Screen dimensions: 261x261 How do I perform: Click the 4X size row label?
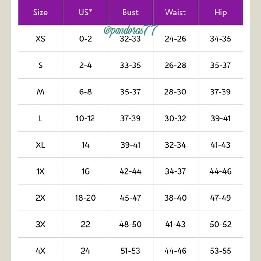click(x=40, y=251)
